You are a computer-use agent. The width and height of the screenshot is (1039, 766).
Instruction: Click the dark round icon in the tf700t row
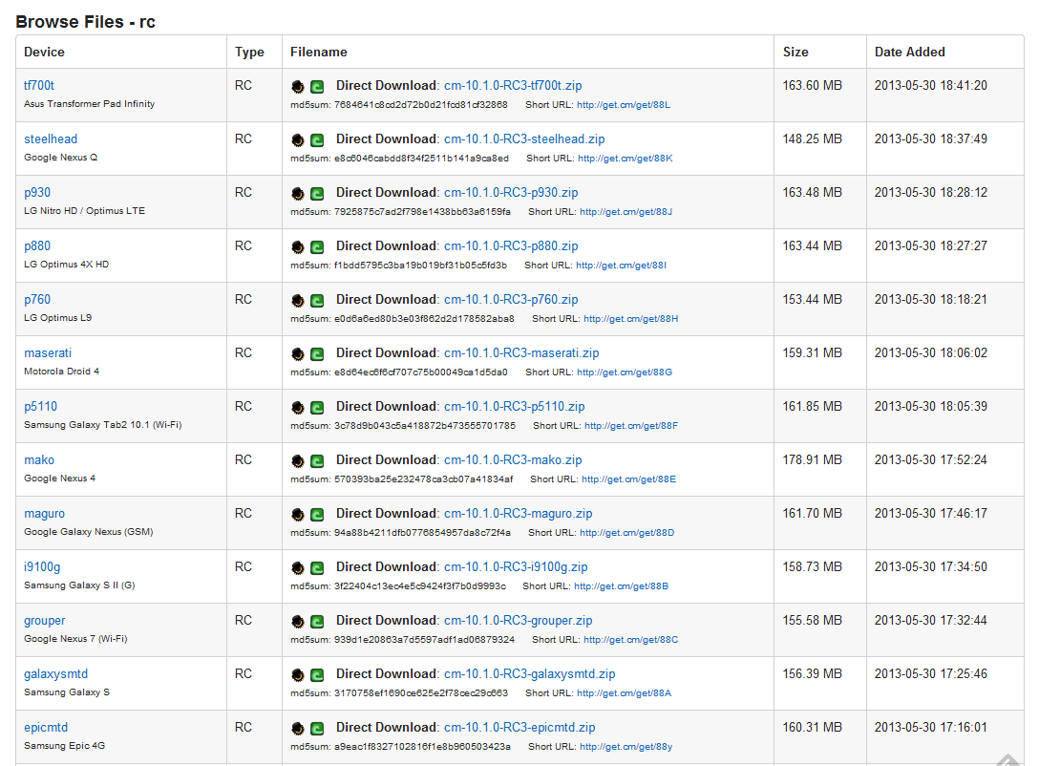coord(298,87)
